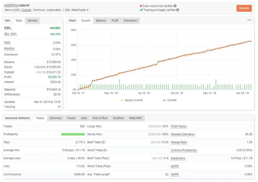Switch to the General tab
Viewport: 258px width, 182px height.
coord(32,20)
